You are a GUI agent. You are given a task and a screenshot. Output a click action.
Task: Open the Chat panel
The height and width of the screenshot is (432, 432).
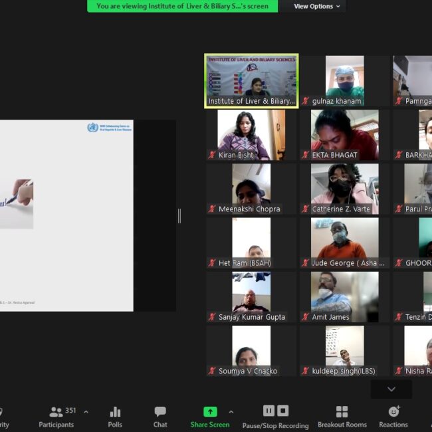pos(160,416)
